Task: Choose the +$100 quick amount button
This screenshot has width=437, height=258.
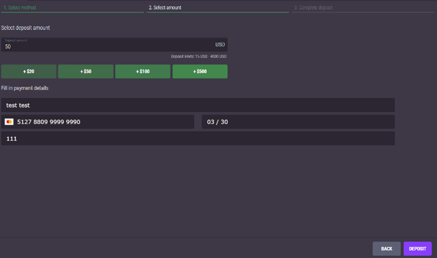Action: pos(143,71)
